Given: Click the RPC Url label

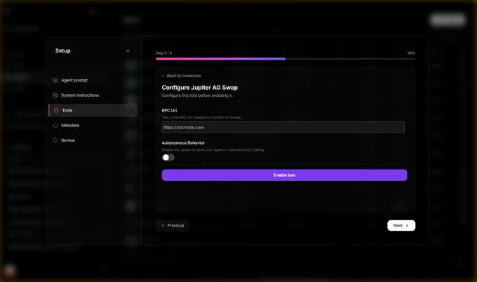Looking at the screenshot, I should click(x=169, y=110).
